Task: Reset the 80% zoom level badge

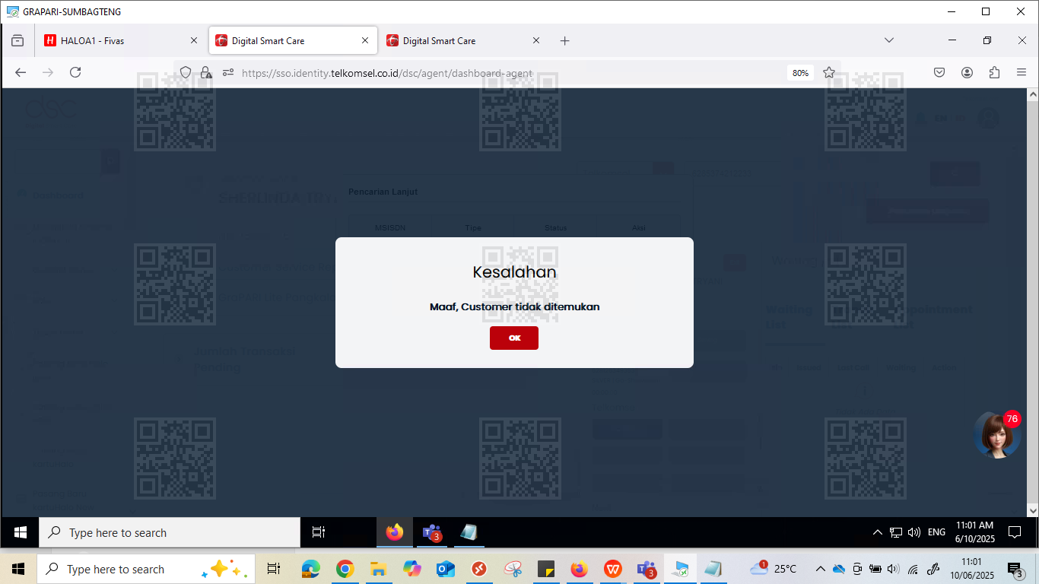Action: (800, 73)
